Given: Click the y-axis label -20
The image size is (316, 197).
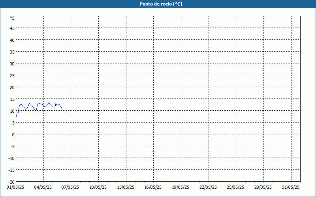Looking at the screenshot, I should [x=11, y=182].
